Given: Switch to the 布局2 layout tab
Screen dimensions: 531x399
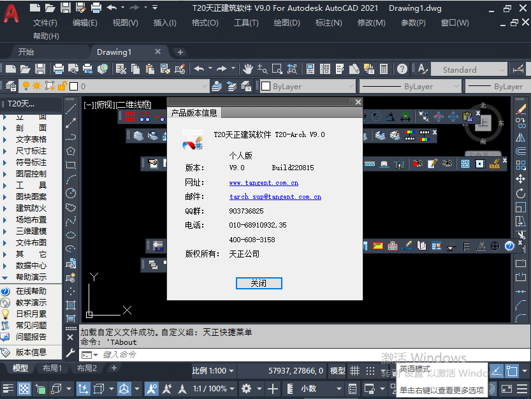Looking at the screenshot, I should (x=87, y=368).
